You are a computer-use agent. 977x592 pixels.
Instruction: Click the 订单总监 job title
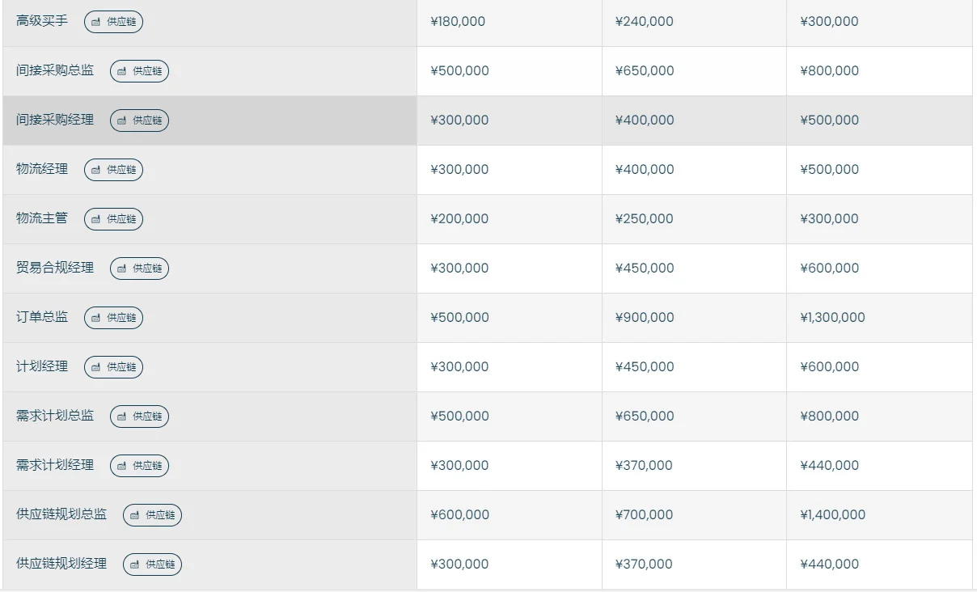42,317
